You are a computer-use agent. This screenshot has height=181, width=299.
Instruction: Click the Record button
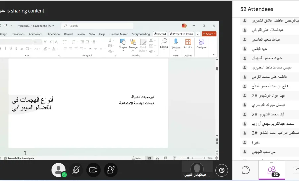pos(160,34)
